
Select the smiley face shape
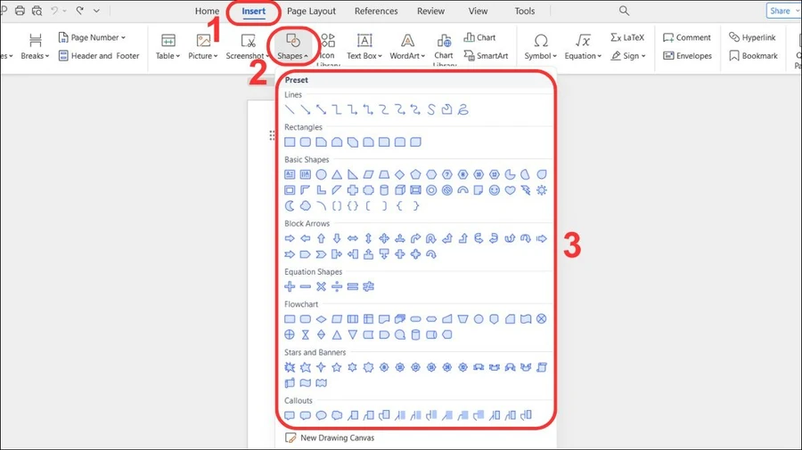click(x=494, y=190)
